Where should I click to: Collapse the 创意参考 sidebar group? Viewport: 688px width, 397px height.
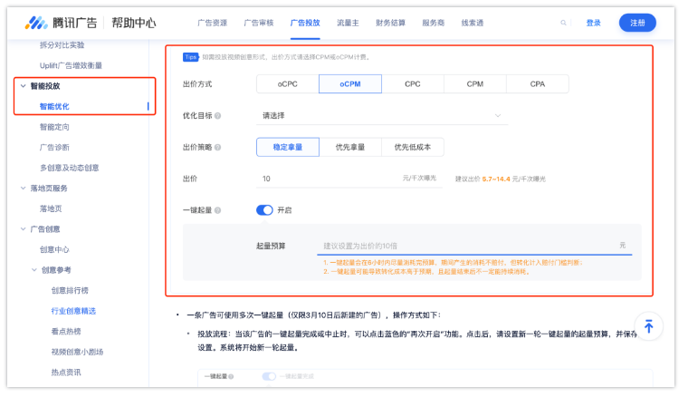click(34, 270)
